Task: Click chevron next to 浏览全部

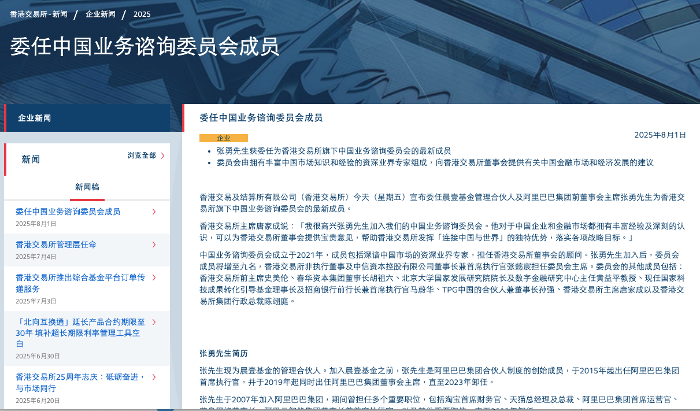Action: (162, 155)
